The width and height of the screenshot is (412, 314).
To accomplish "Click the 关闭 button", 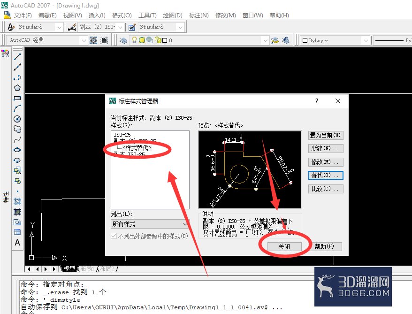I will pos(284,246).
